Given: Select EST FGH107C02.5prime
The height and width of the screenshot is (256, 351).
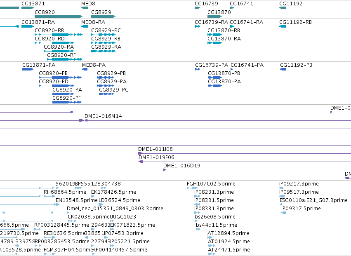Looking at the screenshot, I should pyautogui.click(x=211, y=184).
